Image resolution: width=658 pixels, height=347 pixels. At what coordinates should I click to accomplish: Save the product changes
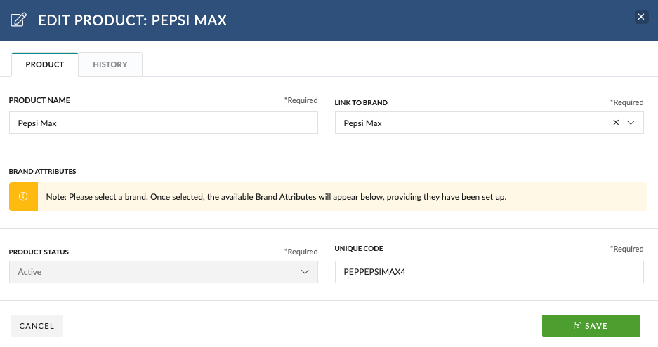591,326
